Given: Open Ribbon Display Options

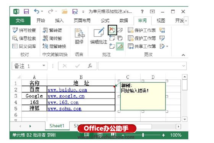Looking at the screenshot, I should click(152, 12).
